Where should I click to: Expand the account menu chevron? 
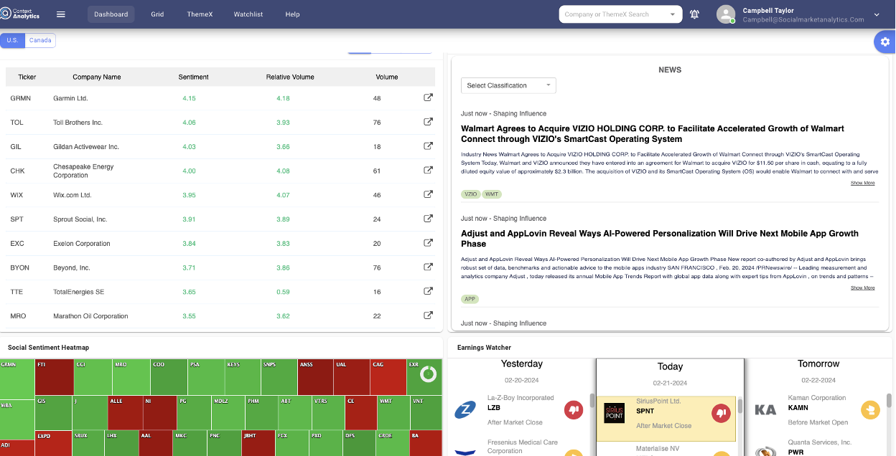[x=877, y=14]
